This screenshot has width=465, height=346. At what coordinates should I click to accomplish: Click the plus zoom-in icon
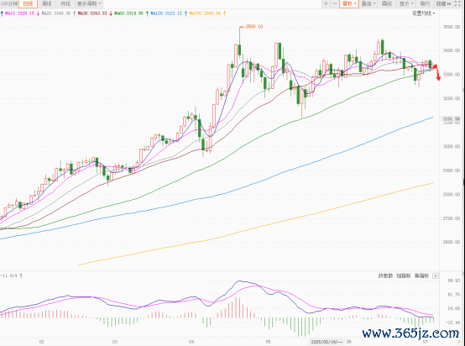click(326, 3)
